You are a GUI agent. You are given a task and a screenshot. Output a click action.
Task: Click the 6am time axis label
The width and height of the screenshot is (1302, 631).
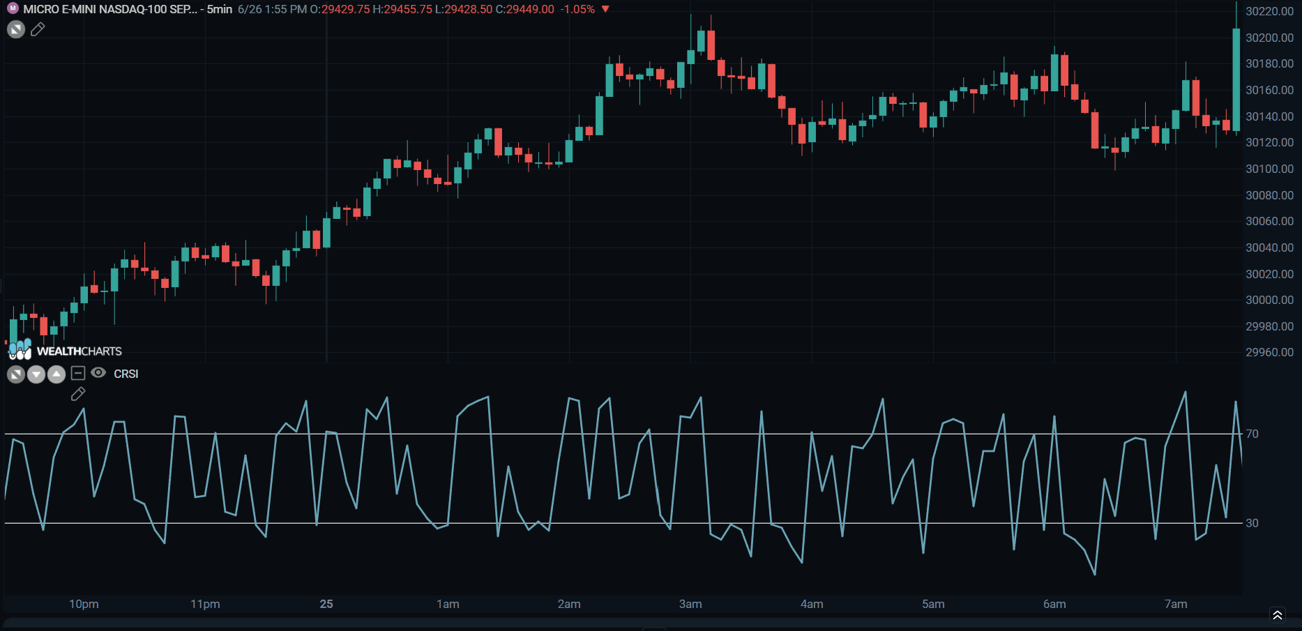1054,604
